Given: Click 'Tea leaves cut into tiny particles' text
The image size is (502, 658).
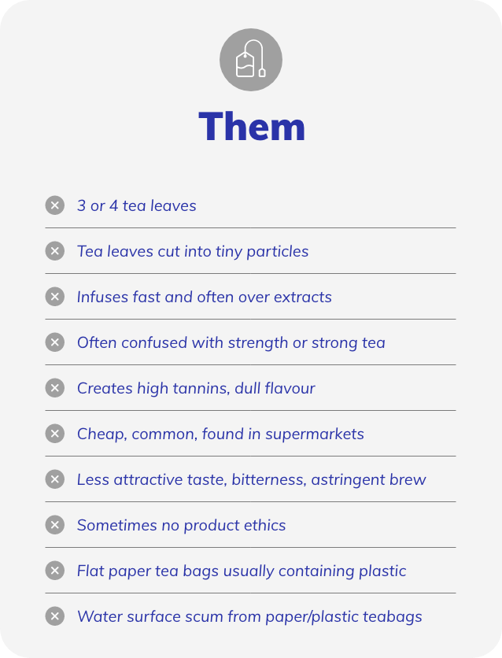Looking at the screenshot, I should pyautogui.click(x=193, y=251).
